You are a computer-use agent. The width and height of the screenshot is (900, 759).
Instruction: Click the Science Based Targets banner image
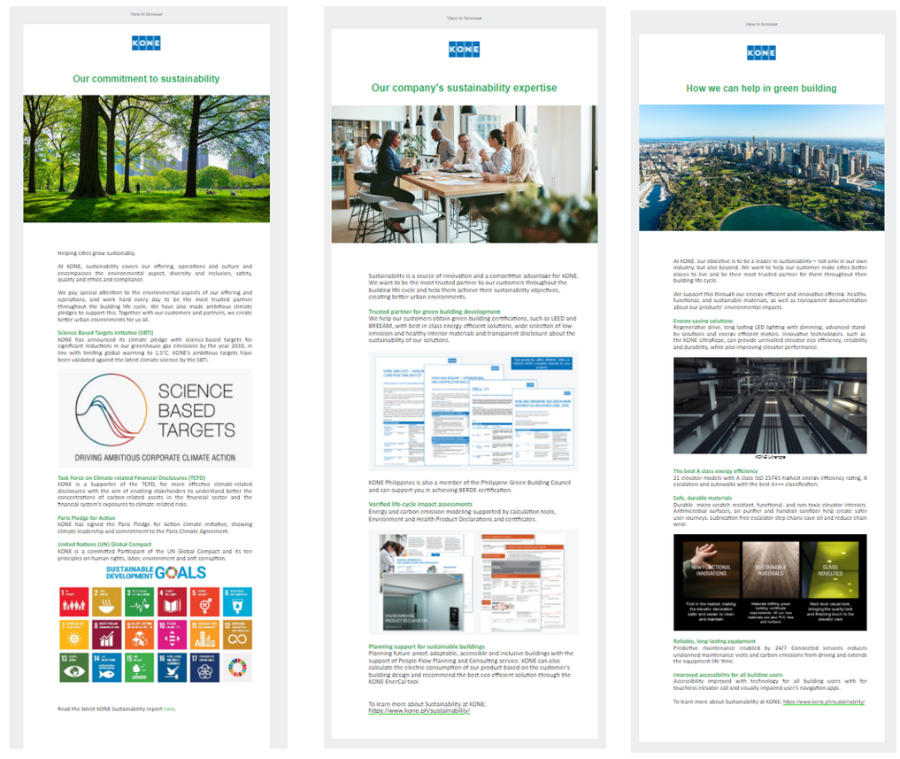pyautogui.click(x=155, y=418)
